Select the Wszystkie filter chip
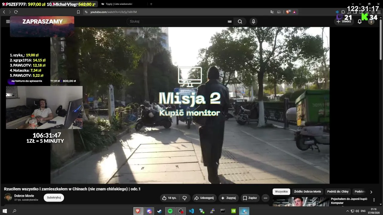The image size is (383, 215). [x=281, y=192]
